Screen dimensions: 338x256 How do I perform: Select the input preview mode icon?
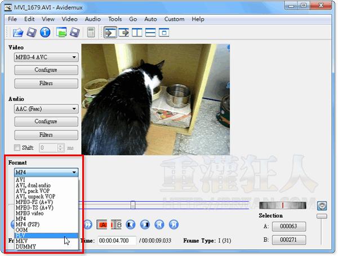[x=110, y=33]
